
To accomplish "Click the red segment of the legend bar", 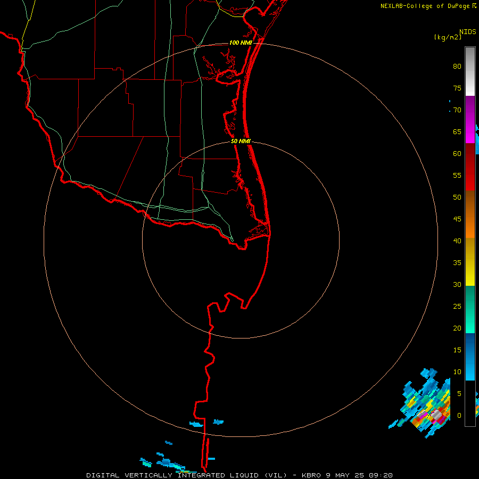I will [x=470, y=167].
